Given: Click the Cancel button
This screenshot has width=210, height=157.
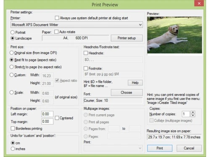Looking at the screenshot, I should 189,148.
